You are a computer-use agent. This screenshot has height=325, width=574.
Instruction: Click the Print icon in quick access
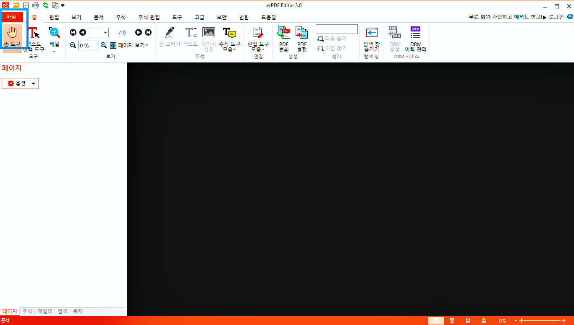tap(36, 5)
